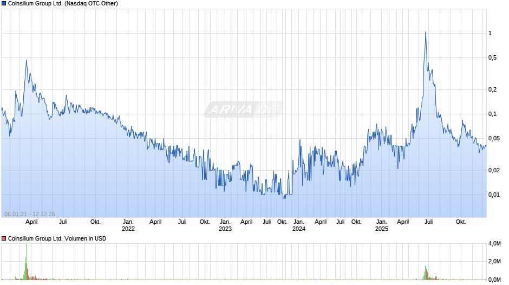Click the first 'April' label of 2021
This screenshot has width=509, height=285.
tap(31, 222)
